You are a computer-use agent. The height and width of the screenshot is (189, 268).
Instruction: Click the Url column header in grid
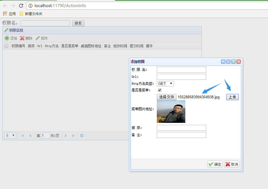(40, 46)
